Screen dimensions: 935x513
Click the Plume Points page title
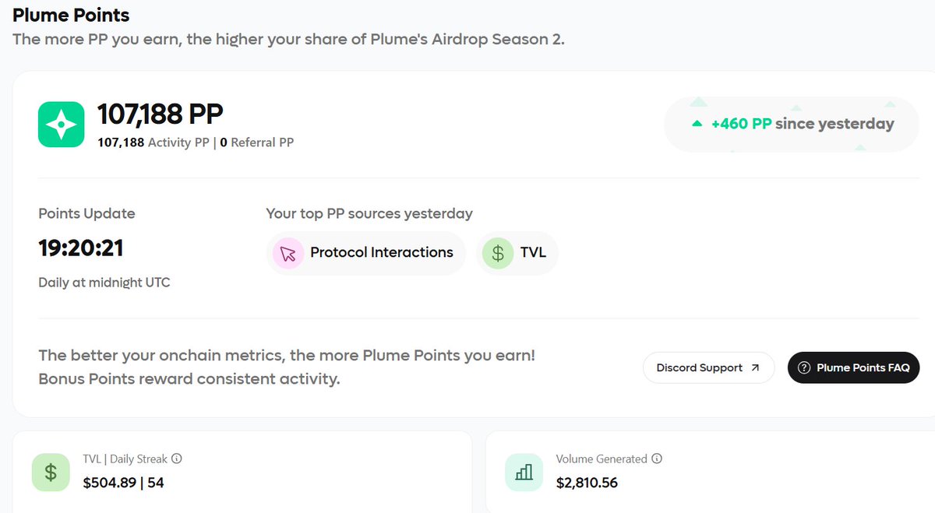[x=71, y=15]
